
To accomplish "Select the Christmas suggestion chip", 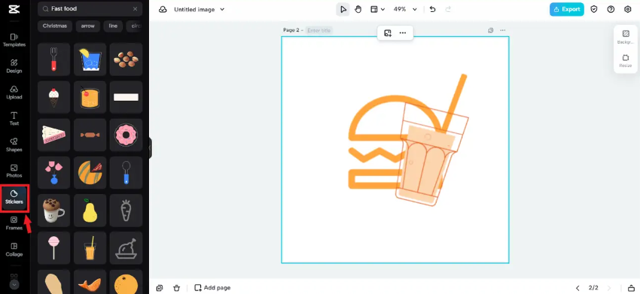I will pos(55,26).
